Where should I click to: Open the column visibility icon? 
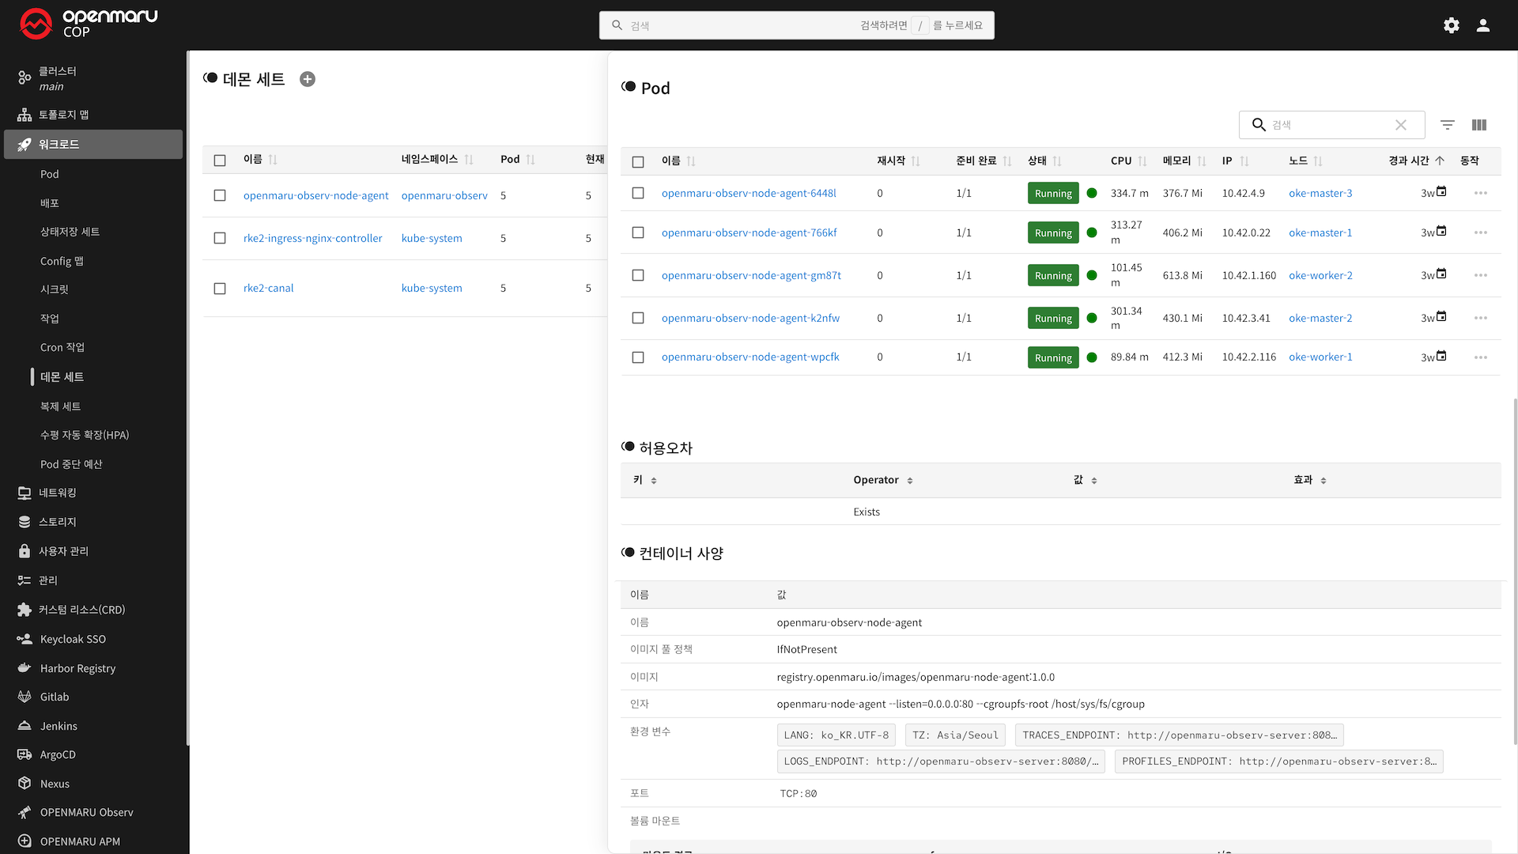[1479, 125]
